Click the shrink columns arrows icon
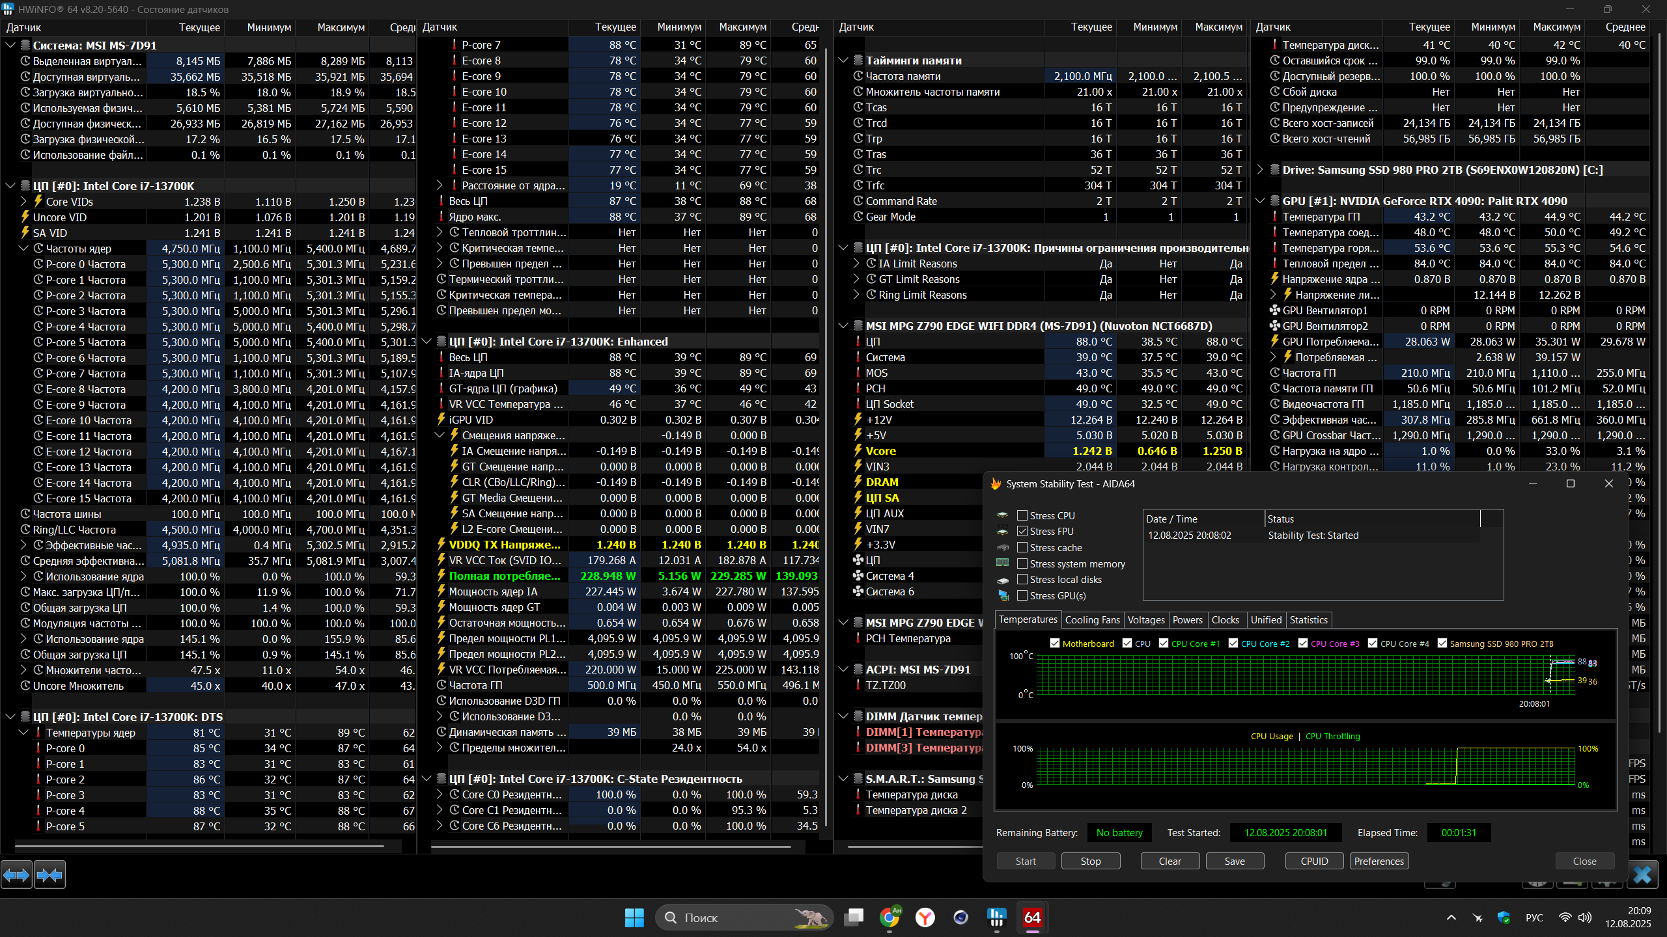Screen dimensions: 1667x937 click(49, 875)
